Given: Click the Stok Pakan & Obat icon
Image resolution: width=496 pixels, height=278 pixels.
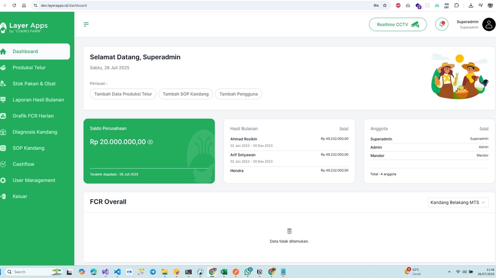Looking at the screenshot, I should click(3, 84).
